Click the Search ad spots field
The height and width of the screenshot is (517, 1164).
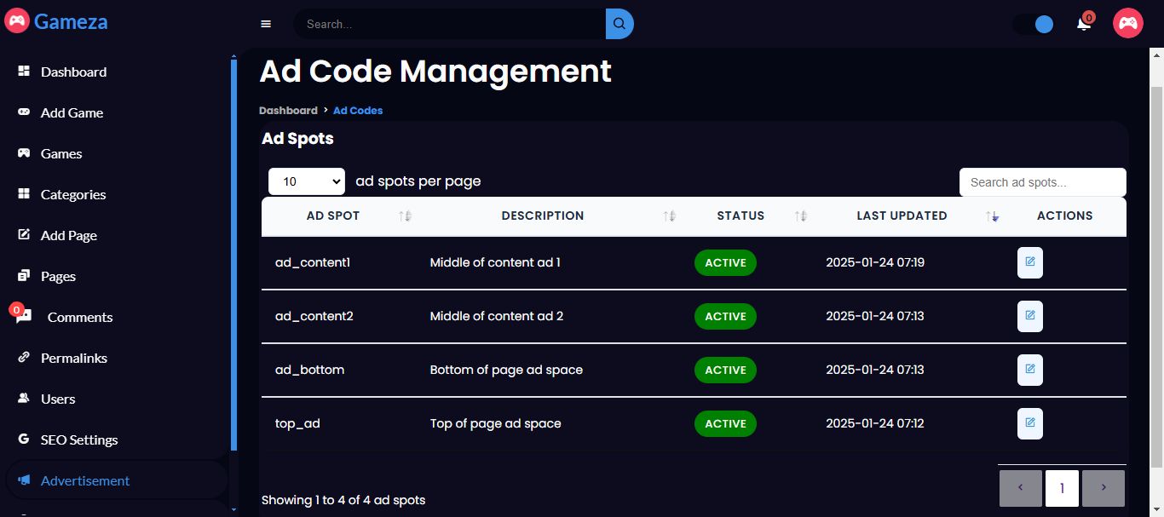[x=1042, y=182]
